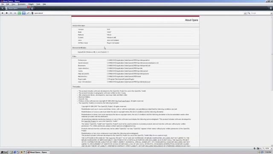273x154 pixels.
Task: Open the zoom percentage dropdown in the status bar
Action: 271,148
